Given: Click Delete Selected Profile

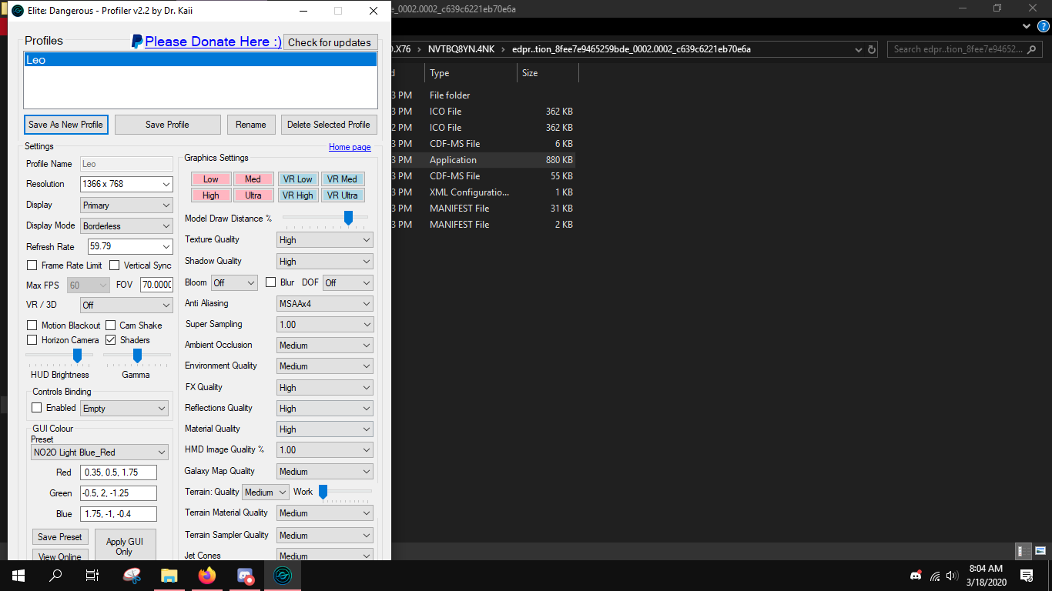Looking at the screenshot, I should pyautogui.click(x=329, y=125).
